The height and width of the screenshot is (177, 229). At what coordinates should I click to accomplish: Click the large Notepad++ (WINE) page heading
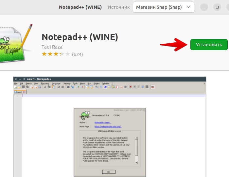click(x=80, y=37)
